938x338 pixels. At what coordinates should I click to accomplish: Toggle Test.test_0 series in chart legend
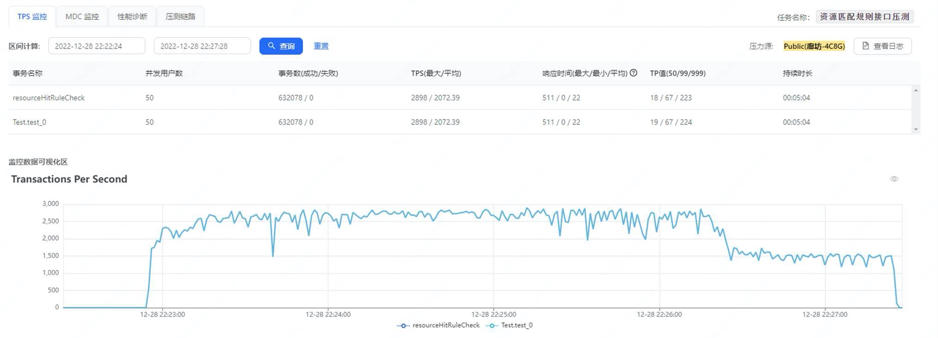[x=509, y=326]
